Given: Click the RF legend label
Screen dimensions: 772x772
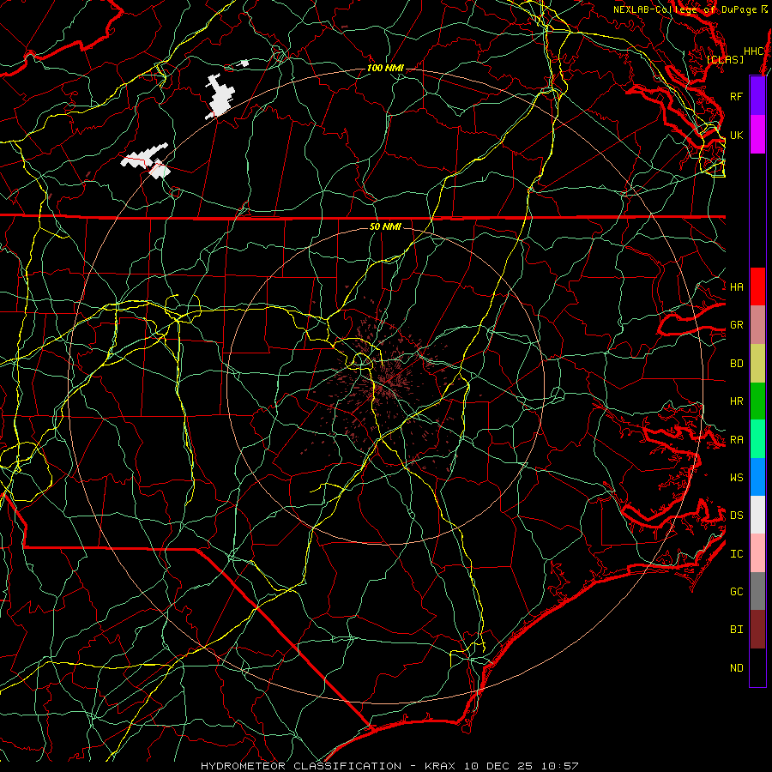Looking at the screenshot, I should tap(736, 96).
